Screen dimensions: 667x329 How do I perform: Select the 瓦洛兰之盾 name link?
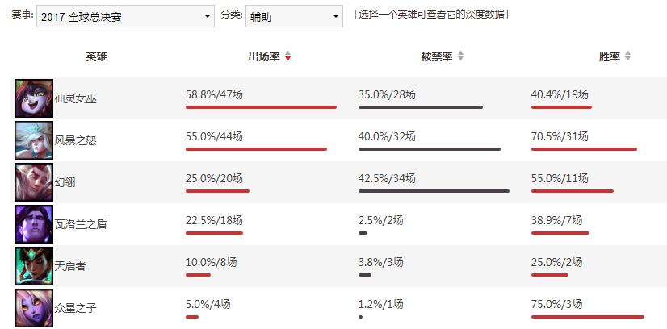click(x=81, y=224)
